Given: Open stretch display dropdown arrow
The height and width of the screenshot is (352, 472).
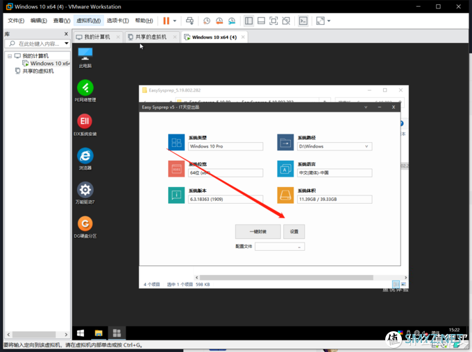Looking at the screenshot, I should 329,21.
